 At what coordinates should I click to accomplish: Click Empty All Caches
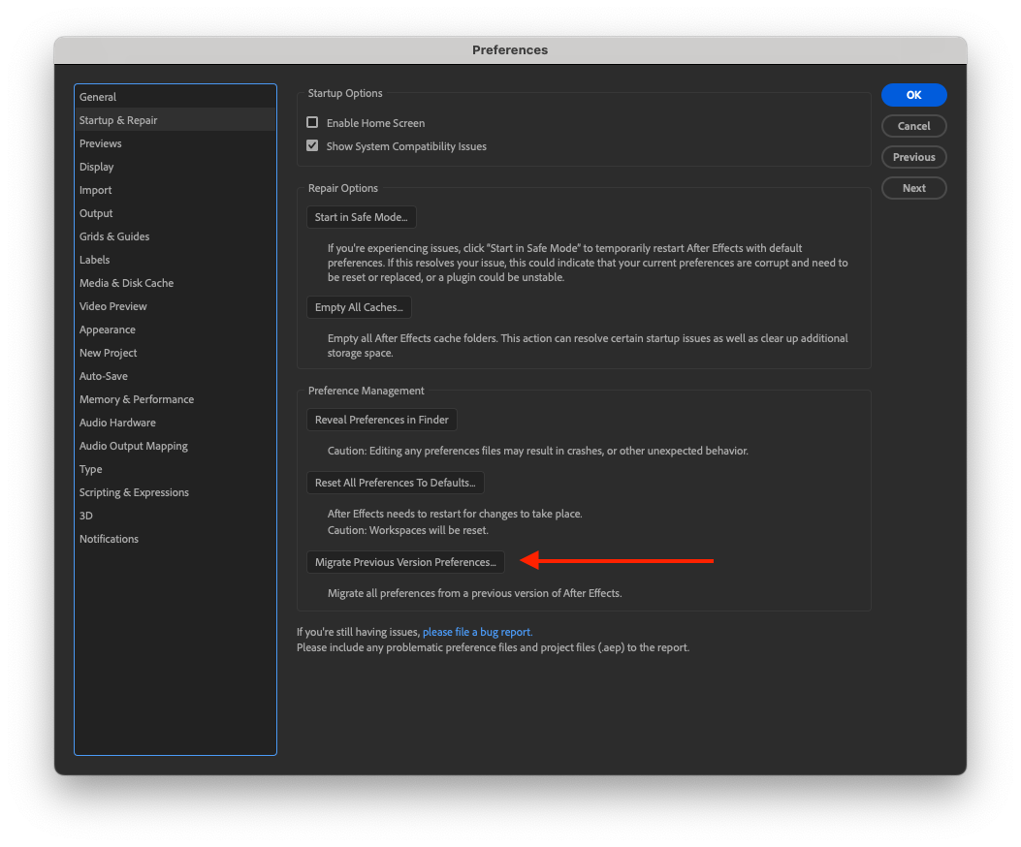point(359,306)
